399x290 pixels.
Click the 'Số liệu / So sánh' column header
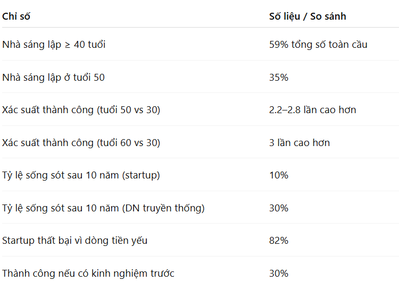[307, 16]
